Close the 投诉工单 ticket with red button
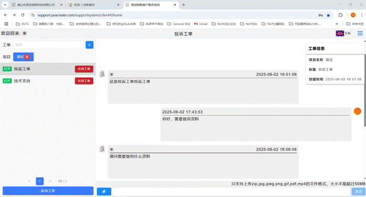Image resolution: width=366 pixels, height=197 pixels. (x=84, y=69)
